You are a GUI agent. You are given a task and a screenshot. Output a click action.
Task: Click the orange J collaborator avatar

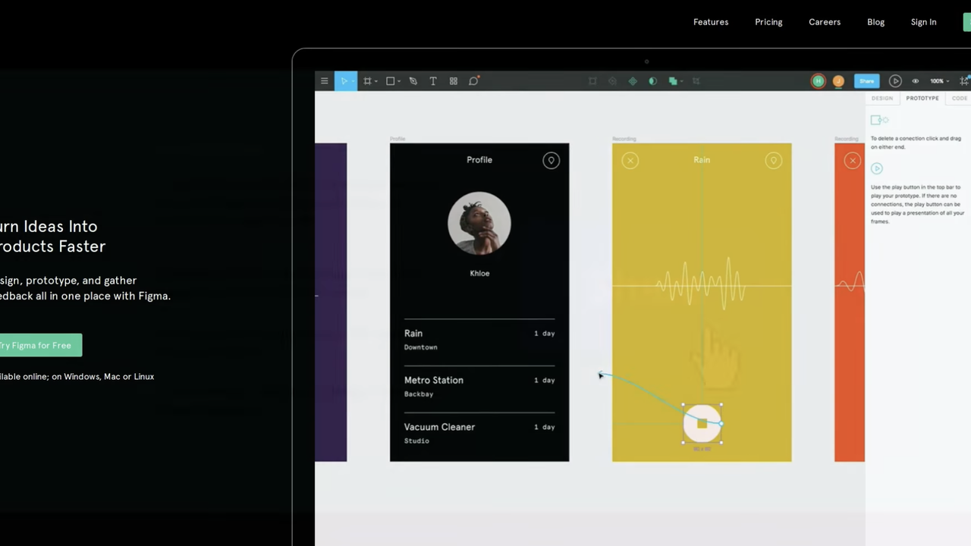coord(838,80)
